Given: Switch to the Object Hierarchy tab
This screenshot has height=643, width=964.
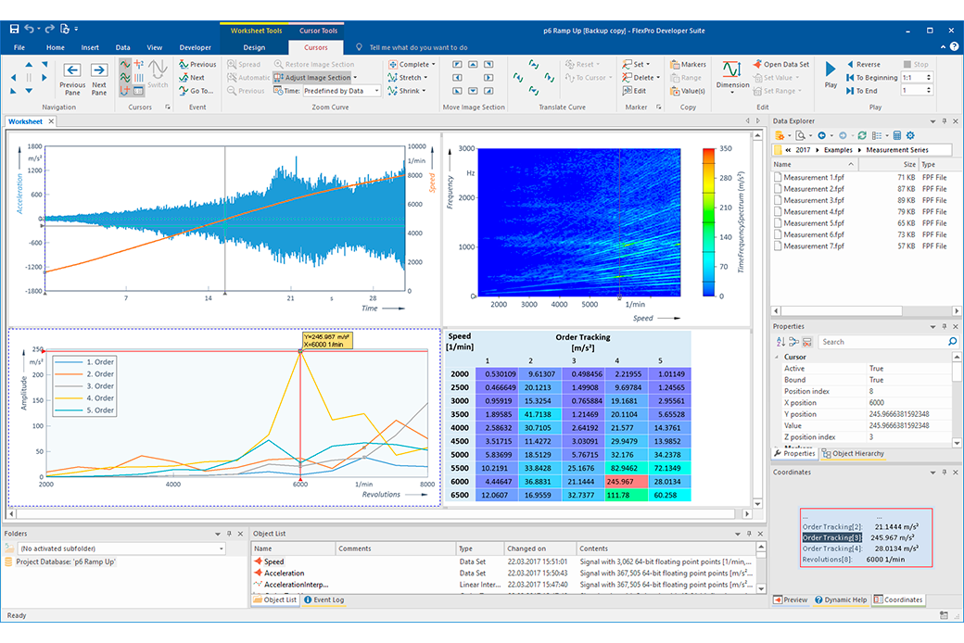Looking at the screenshot, I should point(853,454).
